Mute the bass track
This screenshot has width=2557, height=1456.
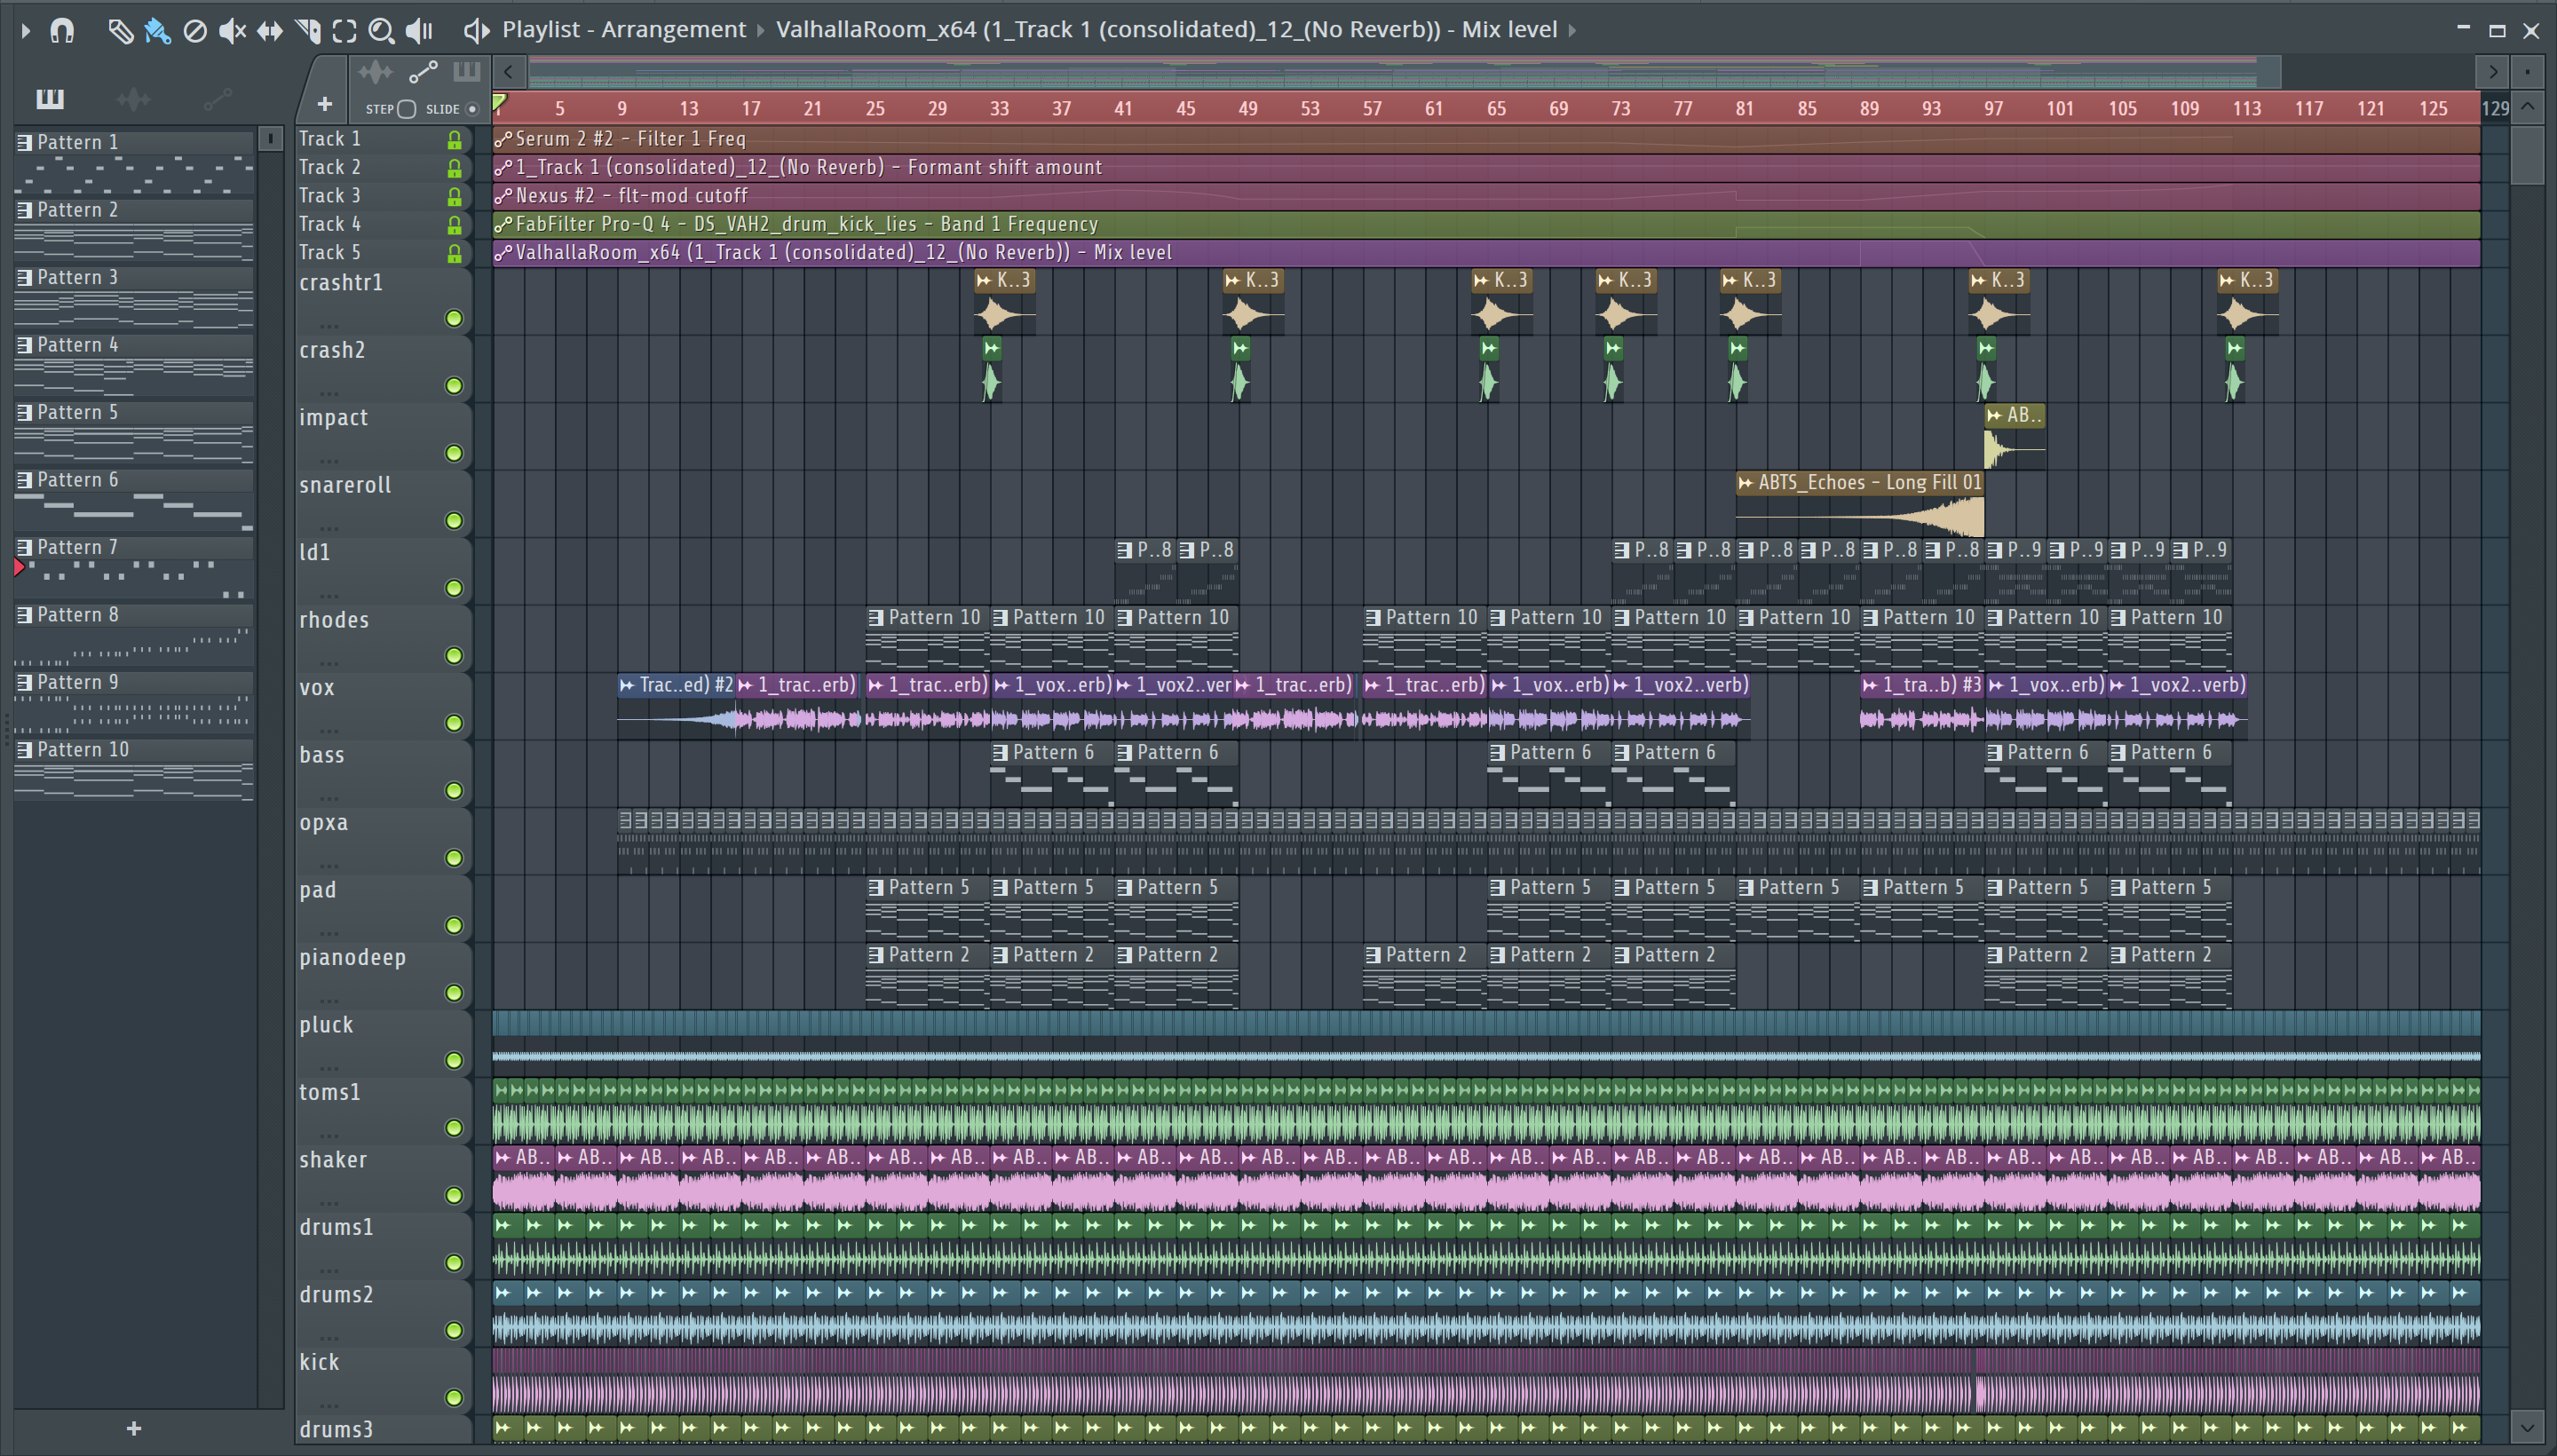tap(454, 790)
